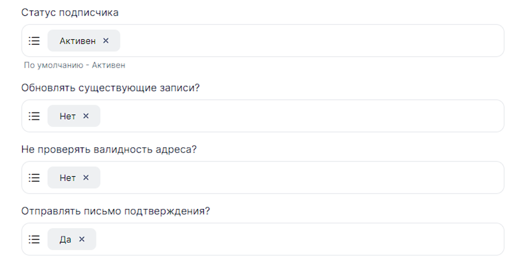Image resolution: width=529 pixels, height=278 pixels.
Task: Click the Статус подписчика label
Action: [x=70, y=13]
